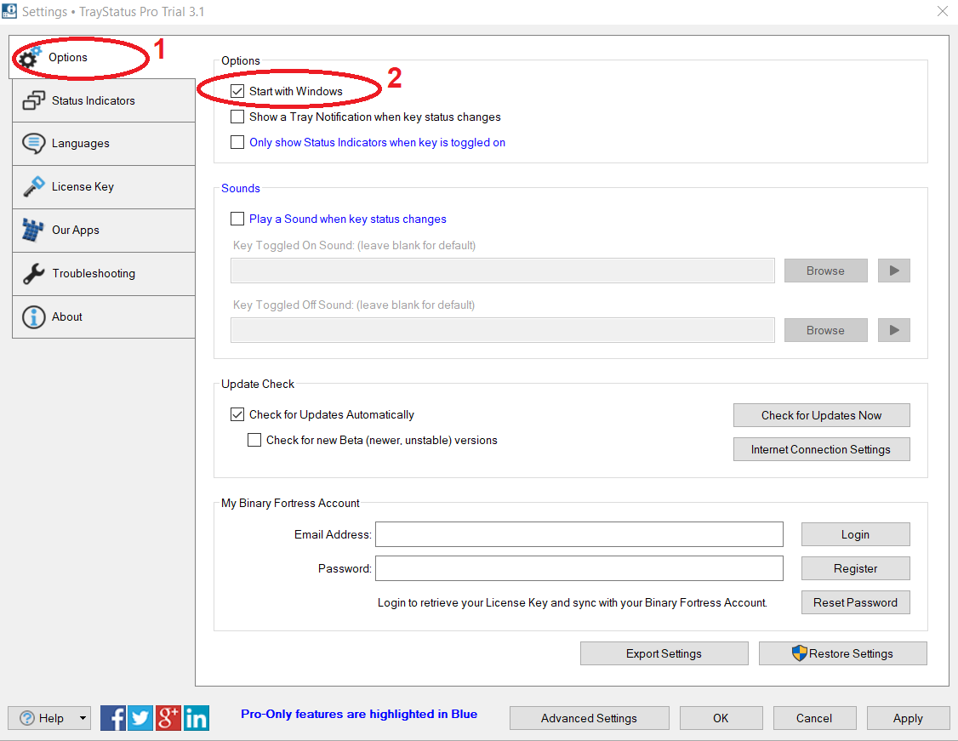The width and height of the screenshot is (958, 741).
Task: Click the Key Toggled On Sound path field
Action: pyautogui.click(x=502, y=271)
